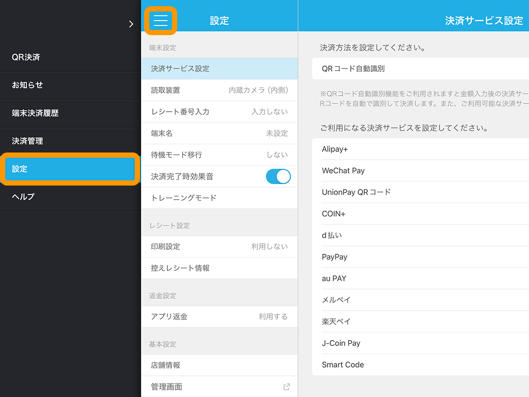Go to お知らせ in sidebar

[x=70, y=85]
